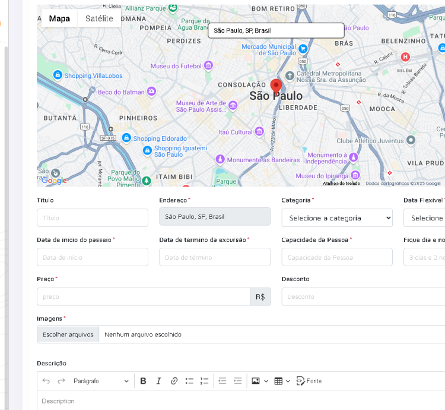Viewport: 445px width, 410px height.
Task: Toggle bulleted list in the editor
Action: click(x=189, y=381)
